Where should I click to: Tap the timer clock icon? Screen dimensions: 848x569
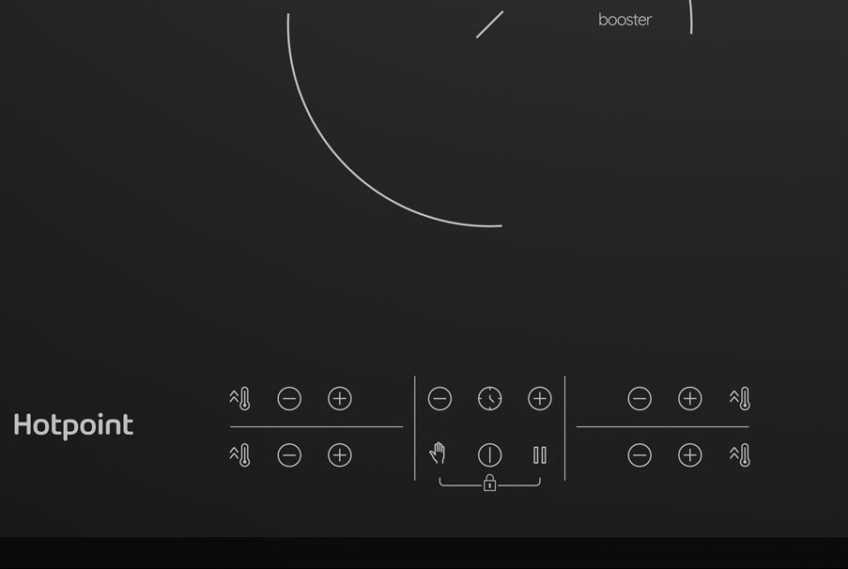pos(489,399)
